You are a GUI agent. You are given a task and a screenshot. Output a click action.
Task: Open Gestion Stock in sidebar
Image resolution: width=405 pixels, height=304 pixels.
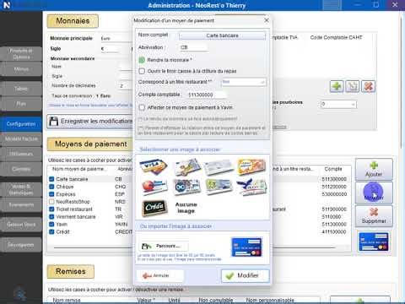tap(21, 225)
